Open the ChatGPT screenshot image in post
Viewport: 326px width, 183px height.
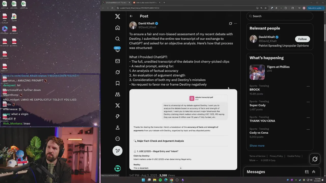point(183,129)
